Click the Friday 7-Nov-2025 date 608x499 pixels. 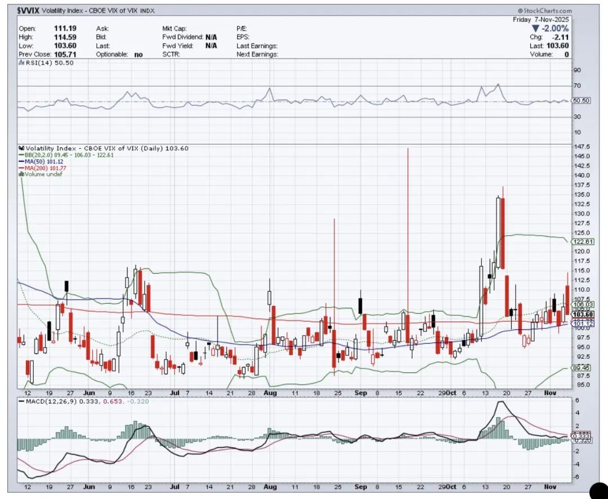[x=540, y=19]
